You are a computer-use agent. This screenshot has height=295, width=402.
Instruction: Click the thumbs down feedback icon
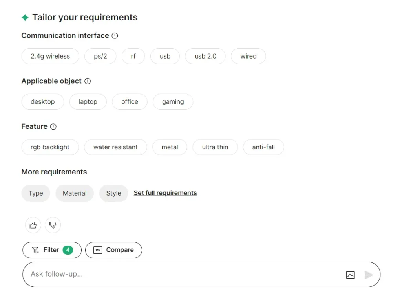click(53, 225)
